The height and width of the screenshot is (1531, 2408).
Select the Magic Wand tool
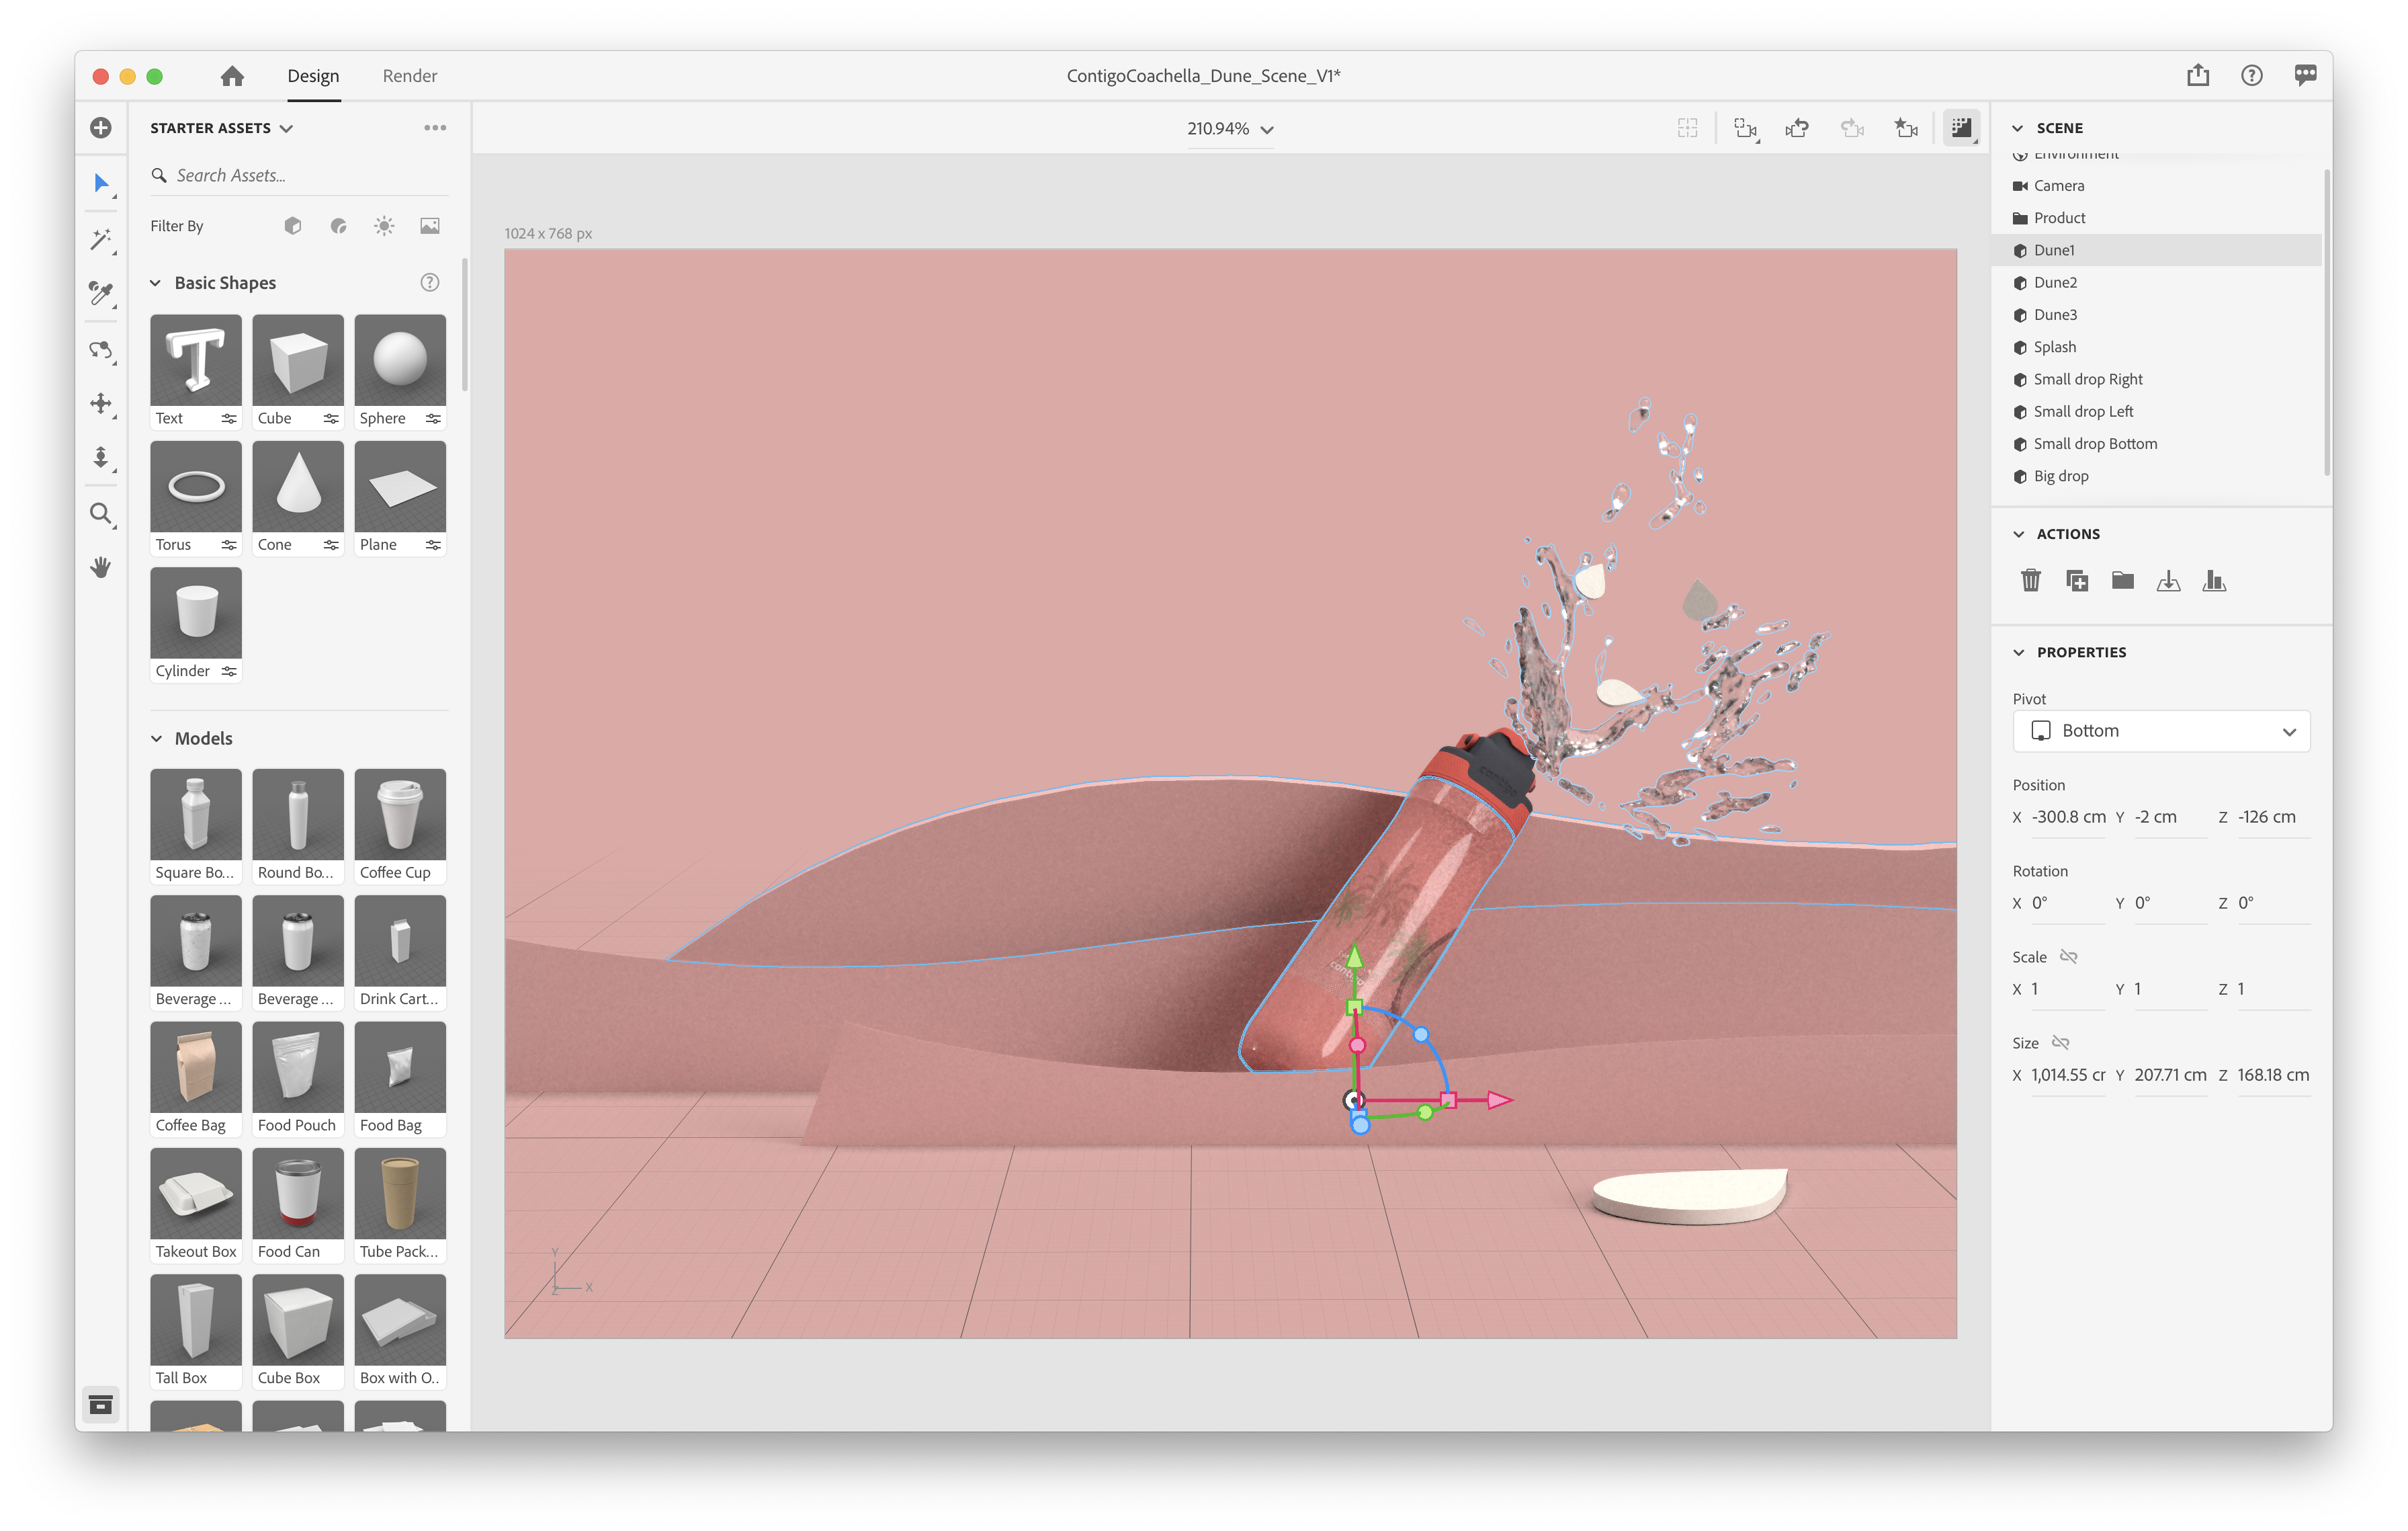click(x=101, y=239)
